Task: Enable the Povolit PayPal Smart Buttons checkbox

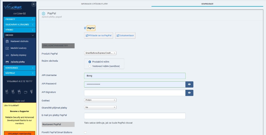Action: (85, 132)
